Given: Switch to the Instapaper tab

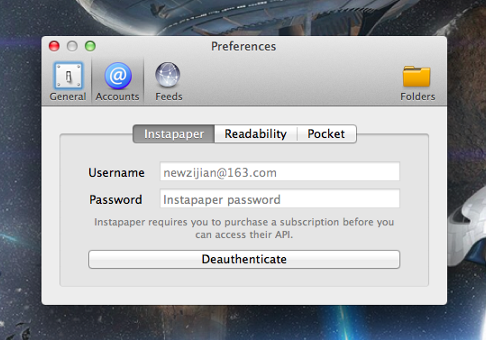Looking at the screenshot, I should (174, 133).
